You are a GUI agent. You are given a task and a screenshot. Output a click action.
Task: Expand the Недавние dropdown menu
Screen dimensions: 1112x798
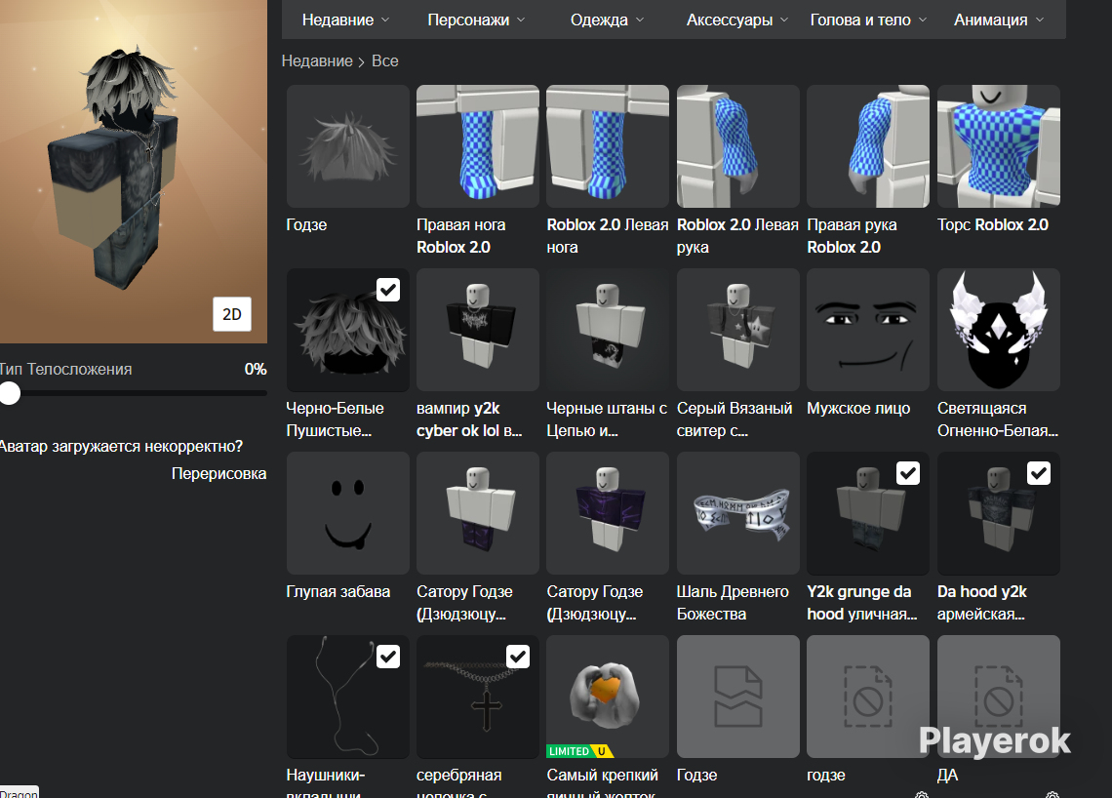345,20
